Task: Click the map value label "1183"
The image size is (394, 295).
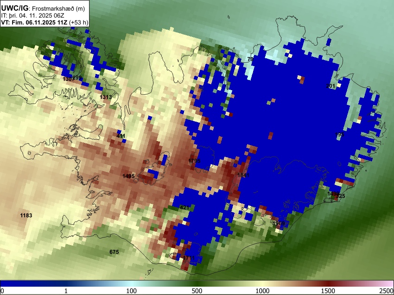Action: coord(26,215)
